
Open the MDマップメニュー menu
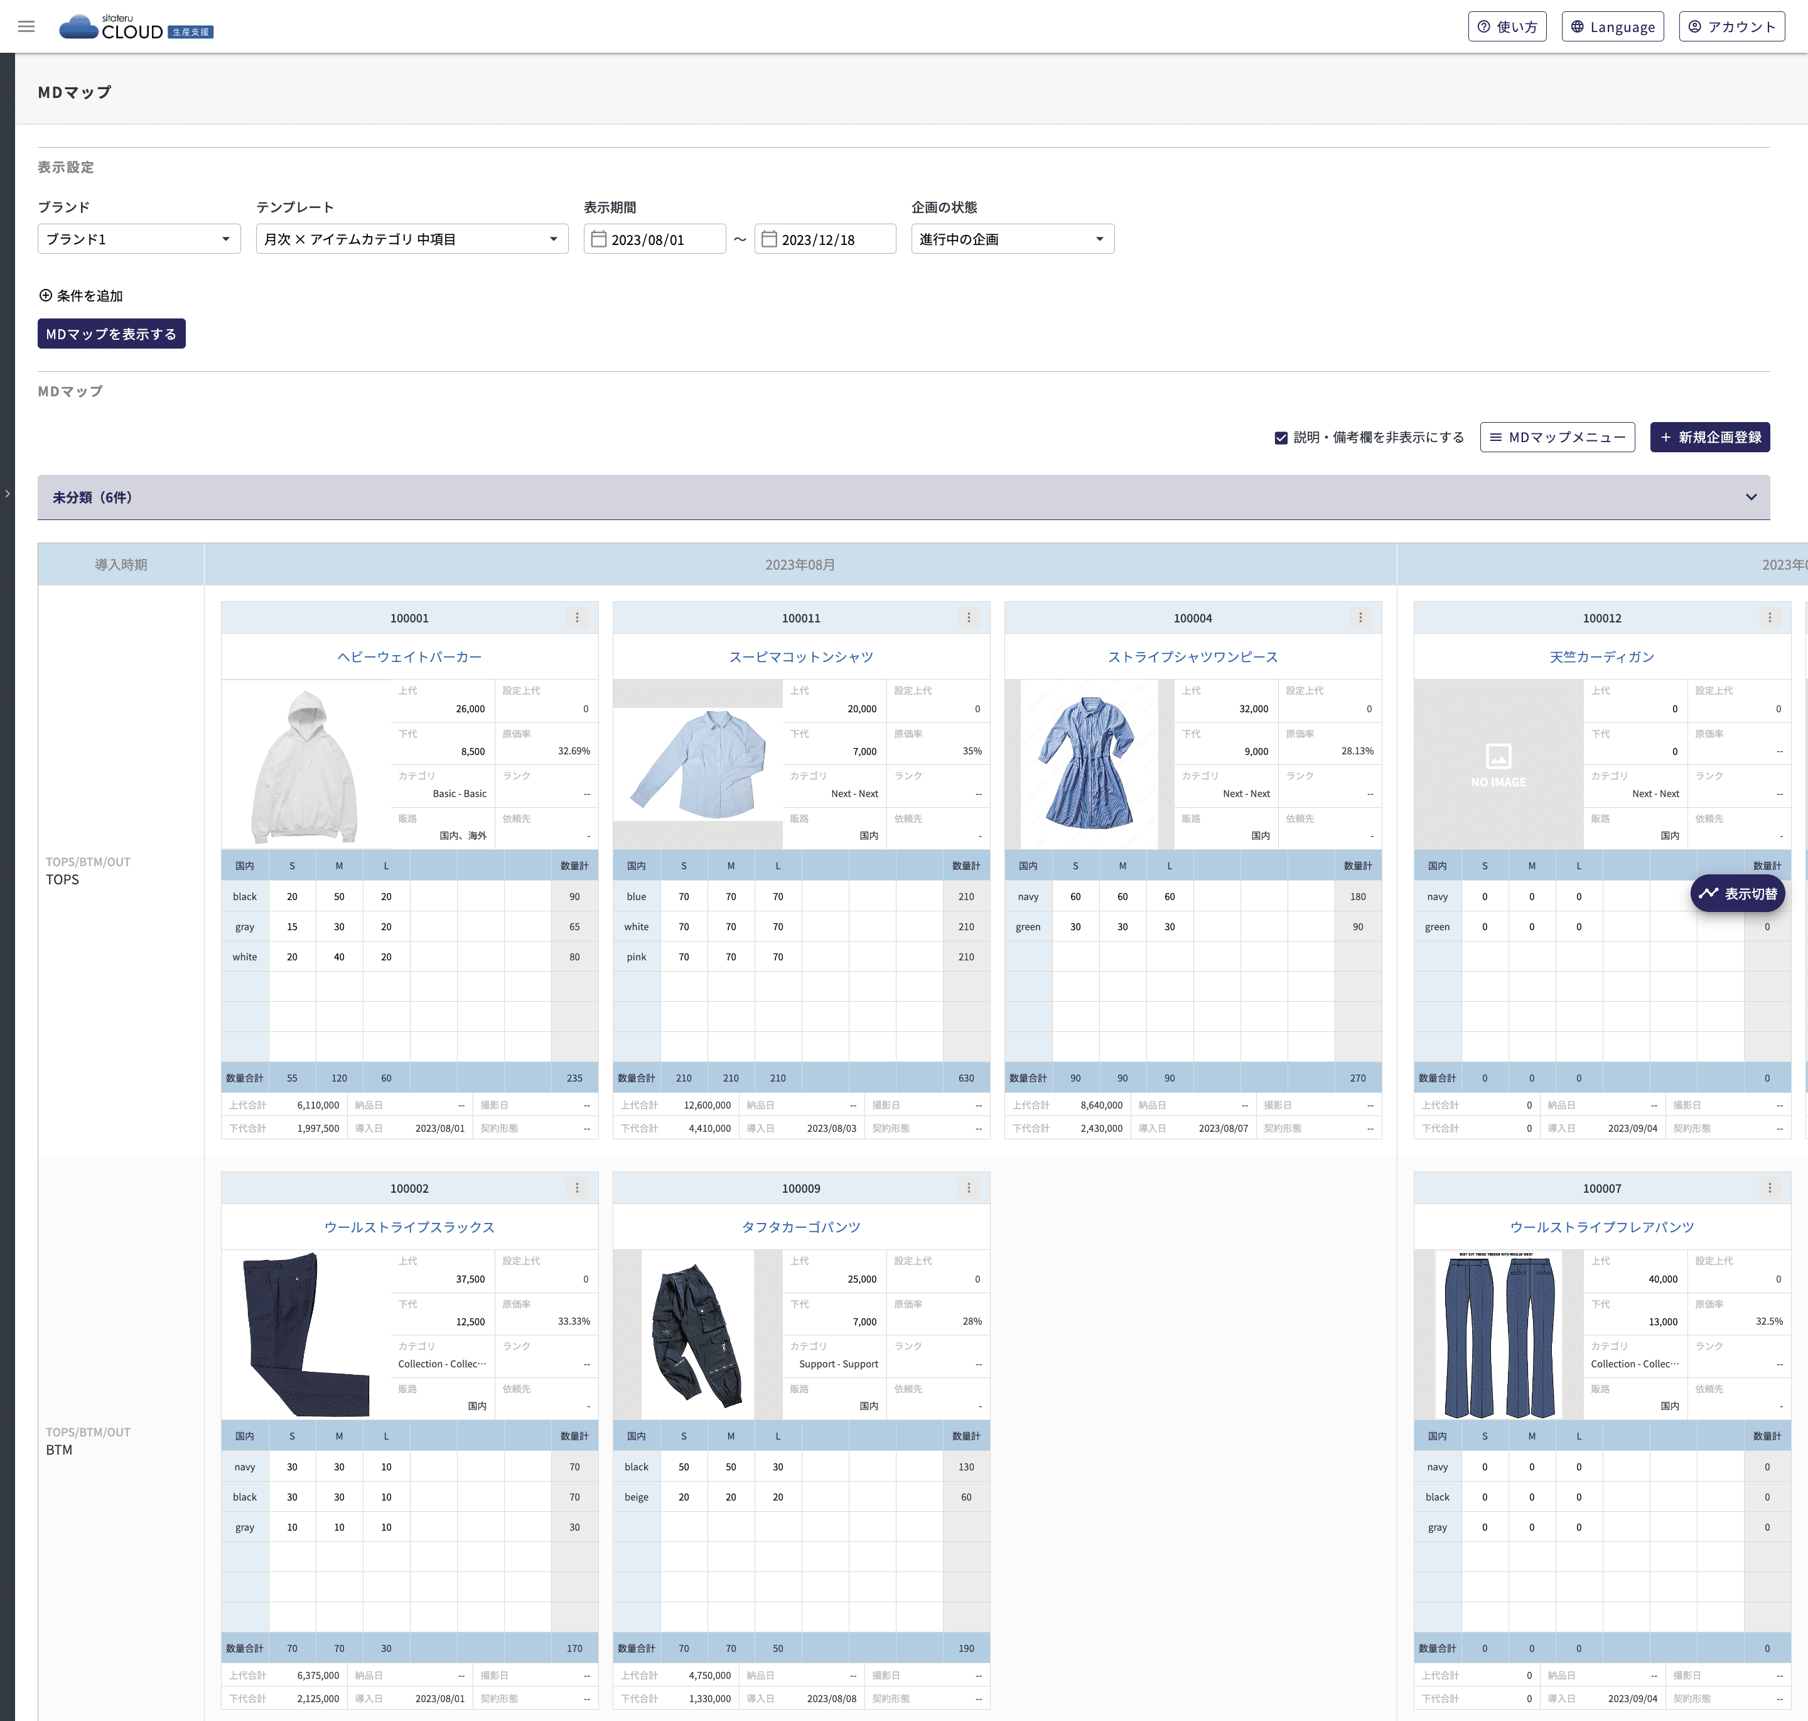1557,438
